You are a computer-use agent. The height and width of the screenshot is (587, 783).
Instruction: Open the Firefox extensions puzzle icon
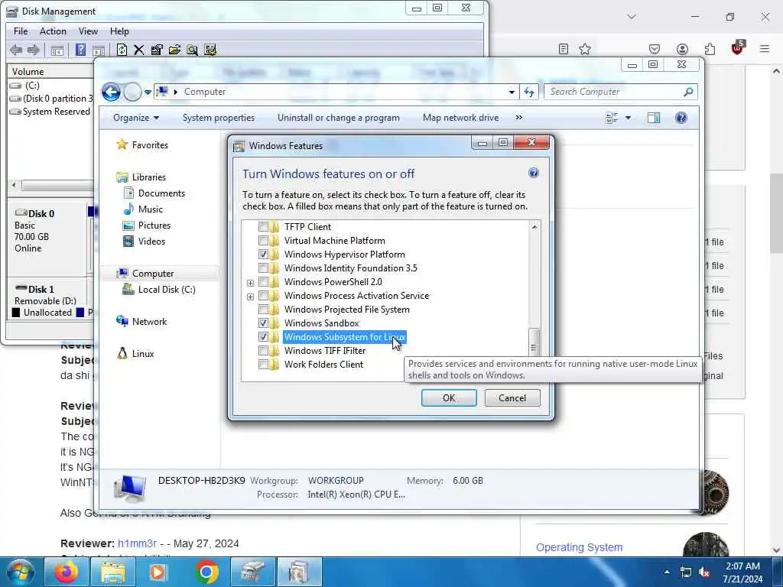(x=710, y=49)
